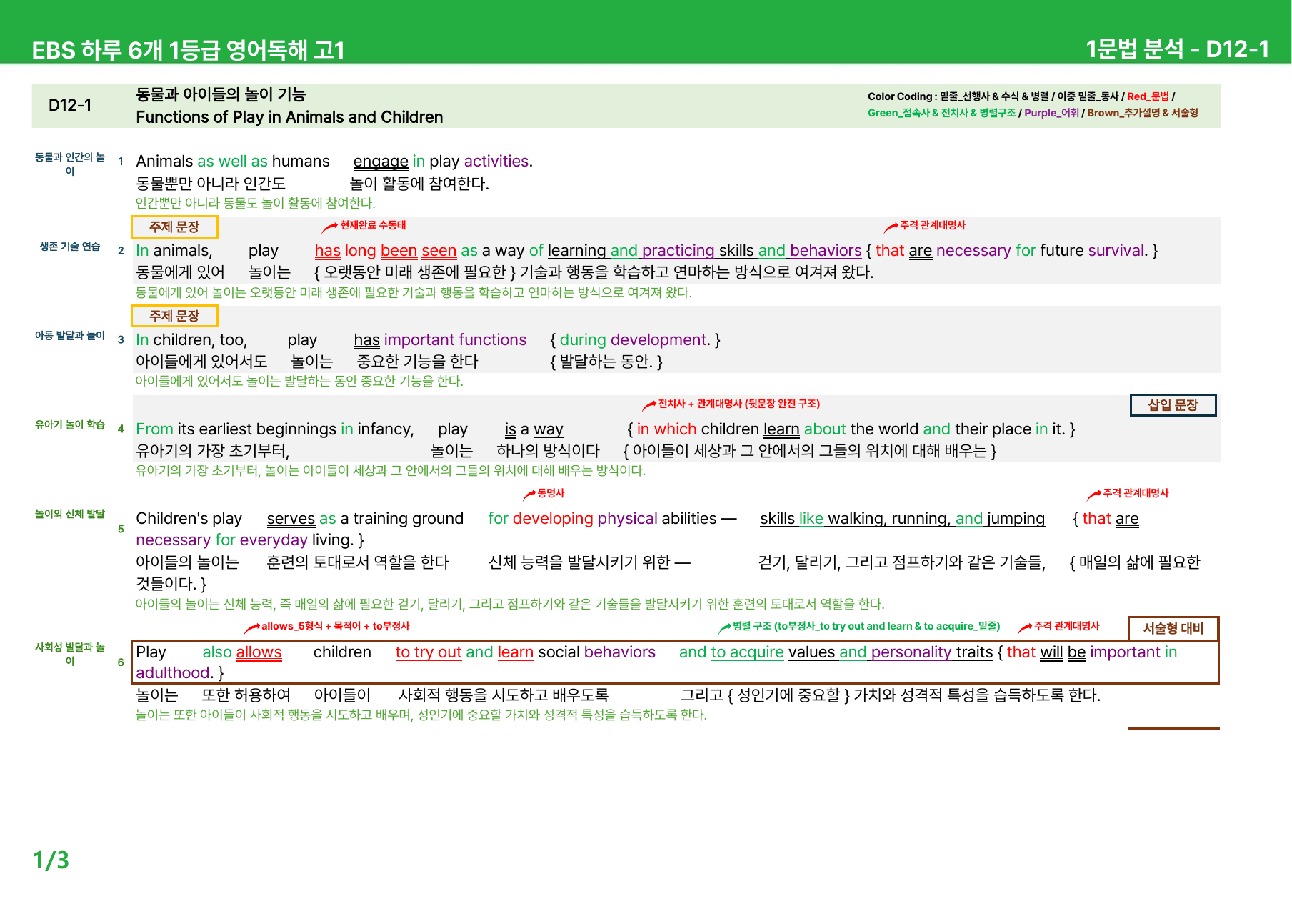This screenshot has width=1292, height=914.
Task: Click the red 'to try out' phrase
Action: [x=429, y=652]
